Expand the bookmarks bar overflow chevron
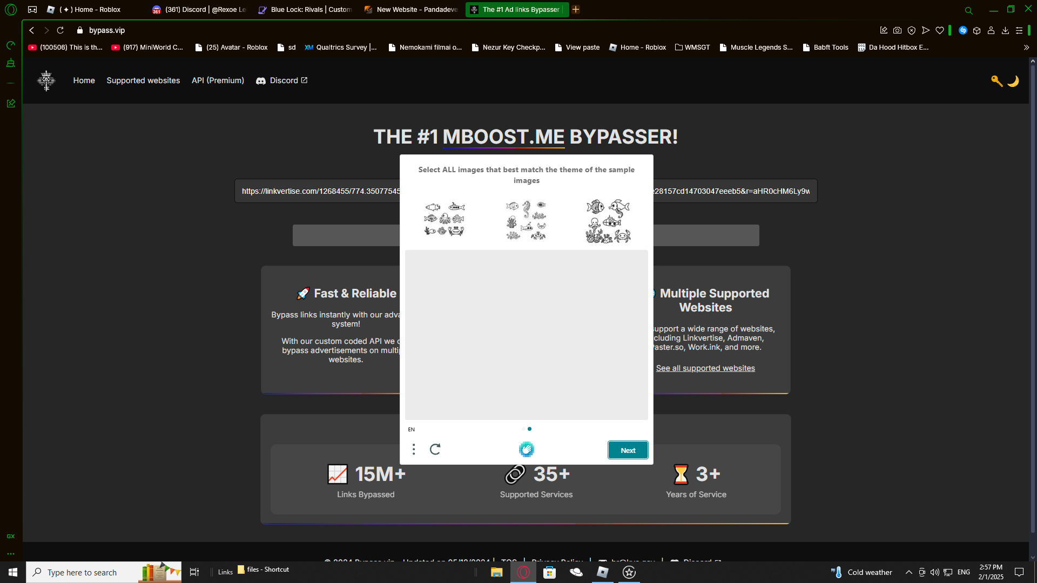This screenshot has width=1037, height=583. (x=1026, y=48)
